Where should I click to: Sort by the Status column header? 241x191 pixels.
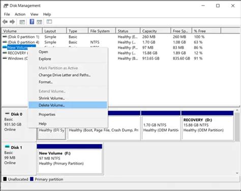click(x=128, y=31)
